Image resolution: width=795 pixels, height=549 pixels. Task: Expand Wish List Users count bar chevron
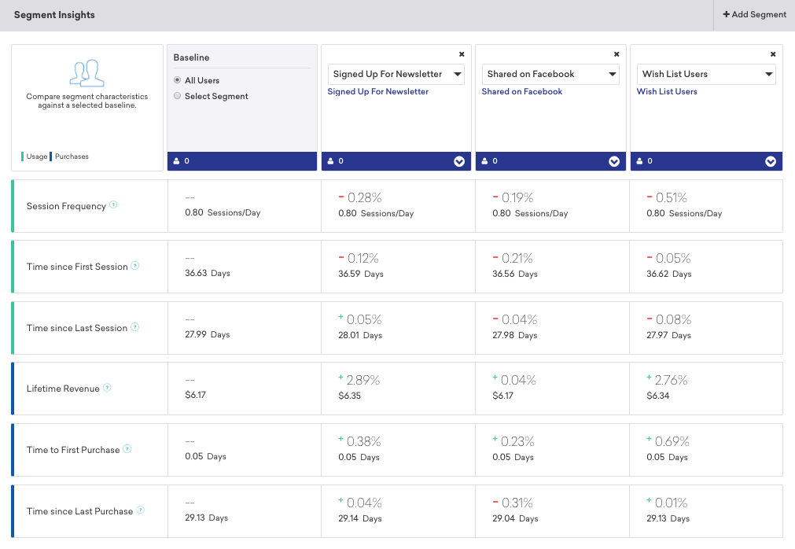pyautogui.click(x=771, y=162)
